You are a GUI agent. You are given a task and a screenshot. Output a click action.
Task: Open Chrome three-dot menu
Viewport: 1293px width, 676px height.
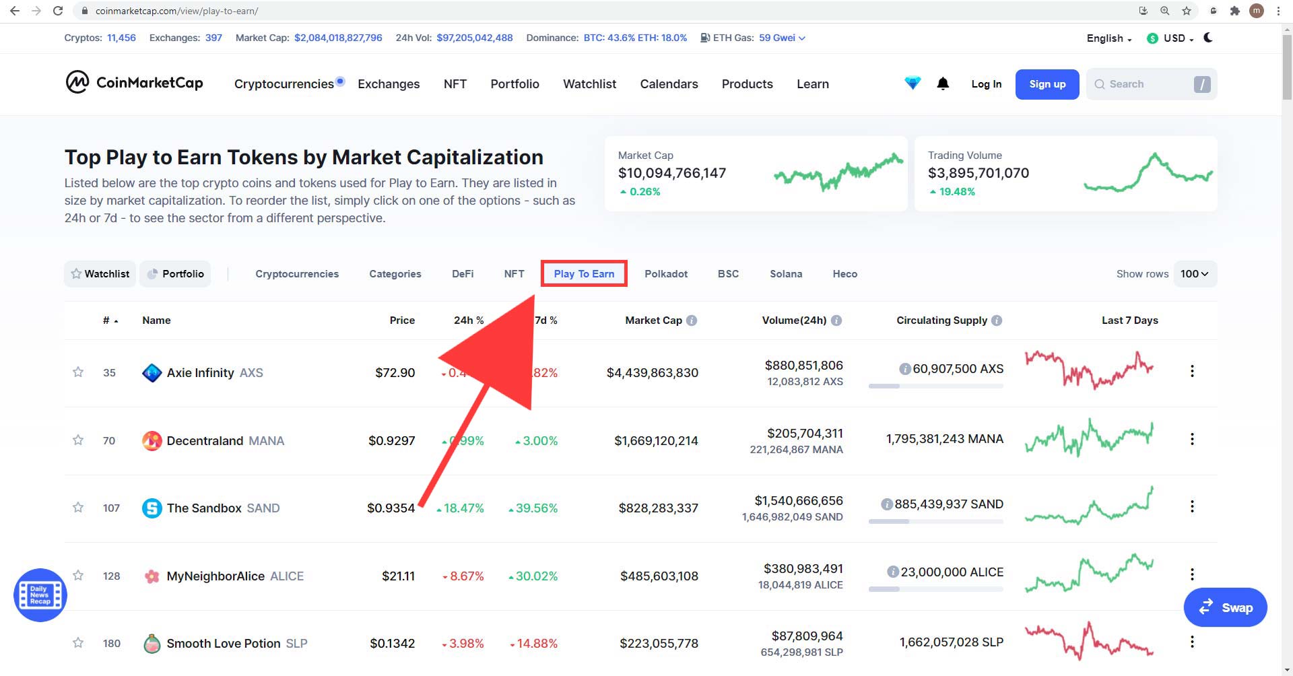coord(1278,11)
